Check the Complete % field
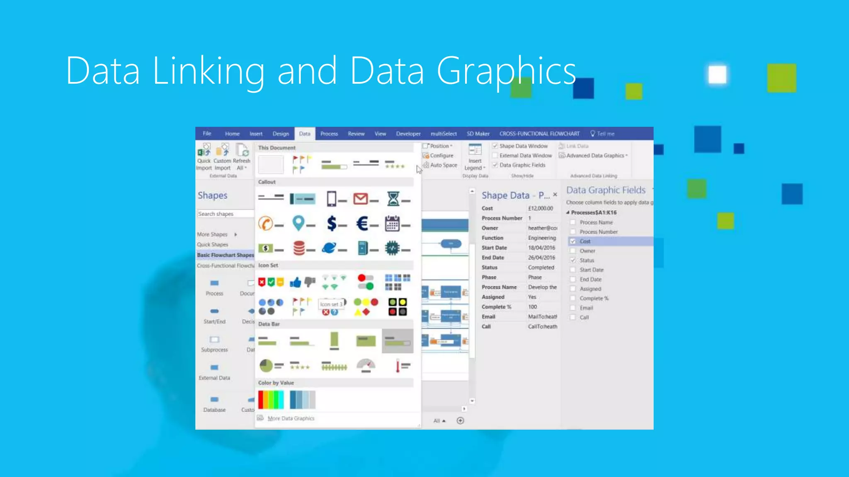 tap(573, 299)
